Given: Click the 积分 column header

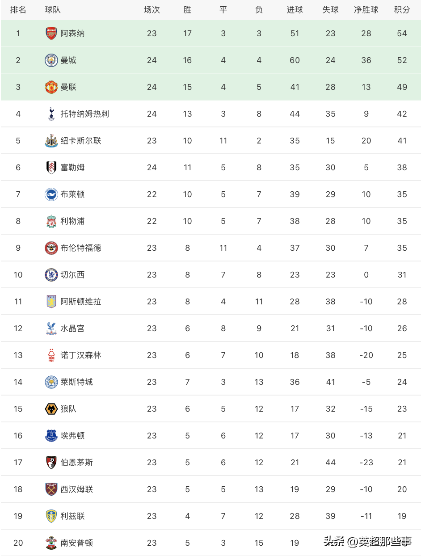Looking at the screenshot, I should (402, 10).
